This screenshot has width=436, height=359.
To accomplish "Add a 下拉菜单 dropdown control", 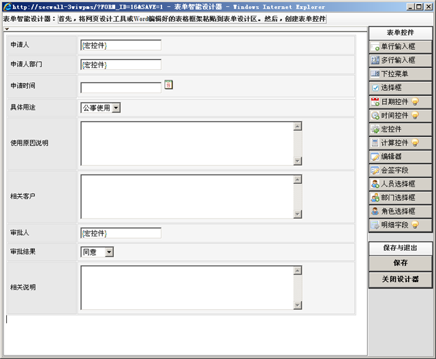I will click(x=400, y=74).
